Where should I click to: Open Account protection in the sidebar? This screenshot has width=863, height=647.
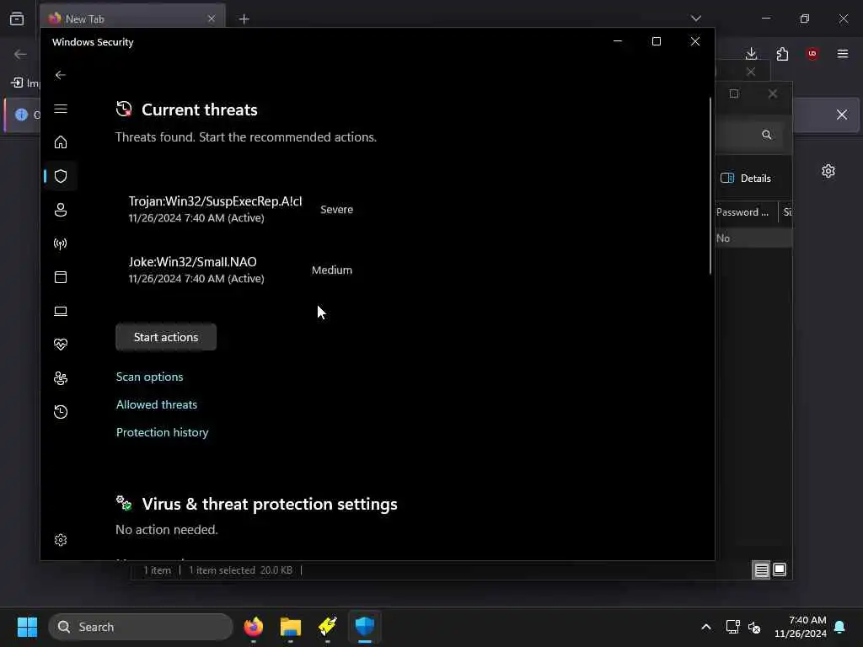(61, 210)
